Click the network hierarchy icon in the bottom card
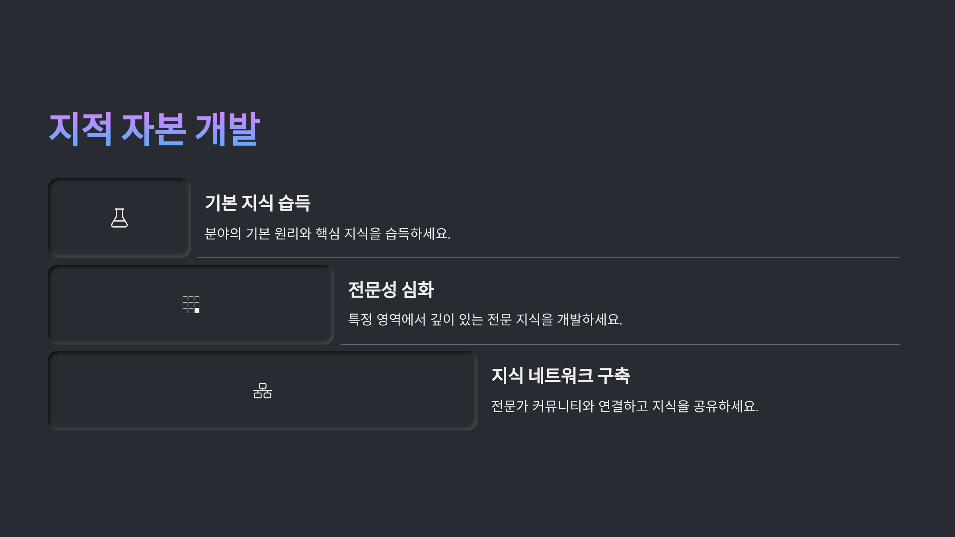The width and height of the screenshot is (955, 537). [x=263, y=391]
